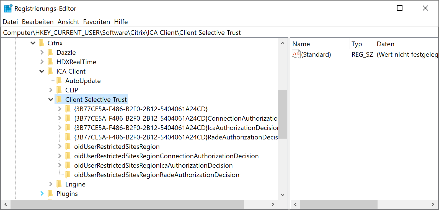Viewport: 439px width, 210px height.
Task: Click values pane horizontal scrollbar right arrow
Action: (433, 204)
